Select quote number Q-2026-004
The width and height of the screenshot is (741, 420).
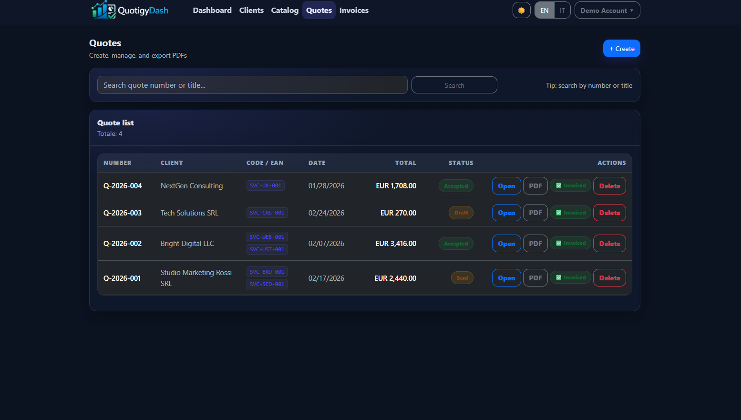tap(123, 186)
